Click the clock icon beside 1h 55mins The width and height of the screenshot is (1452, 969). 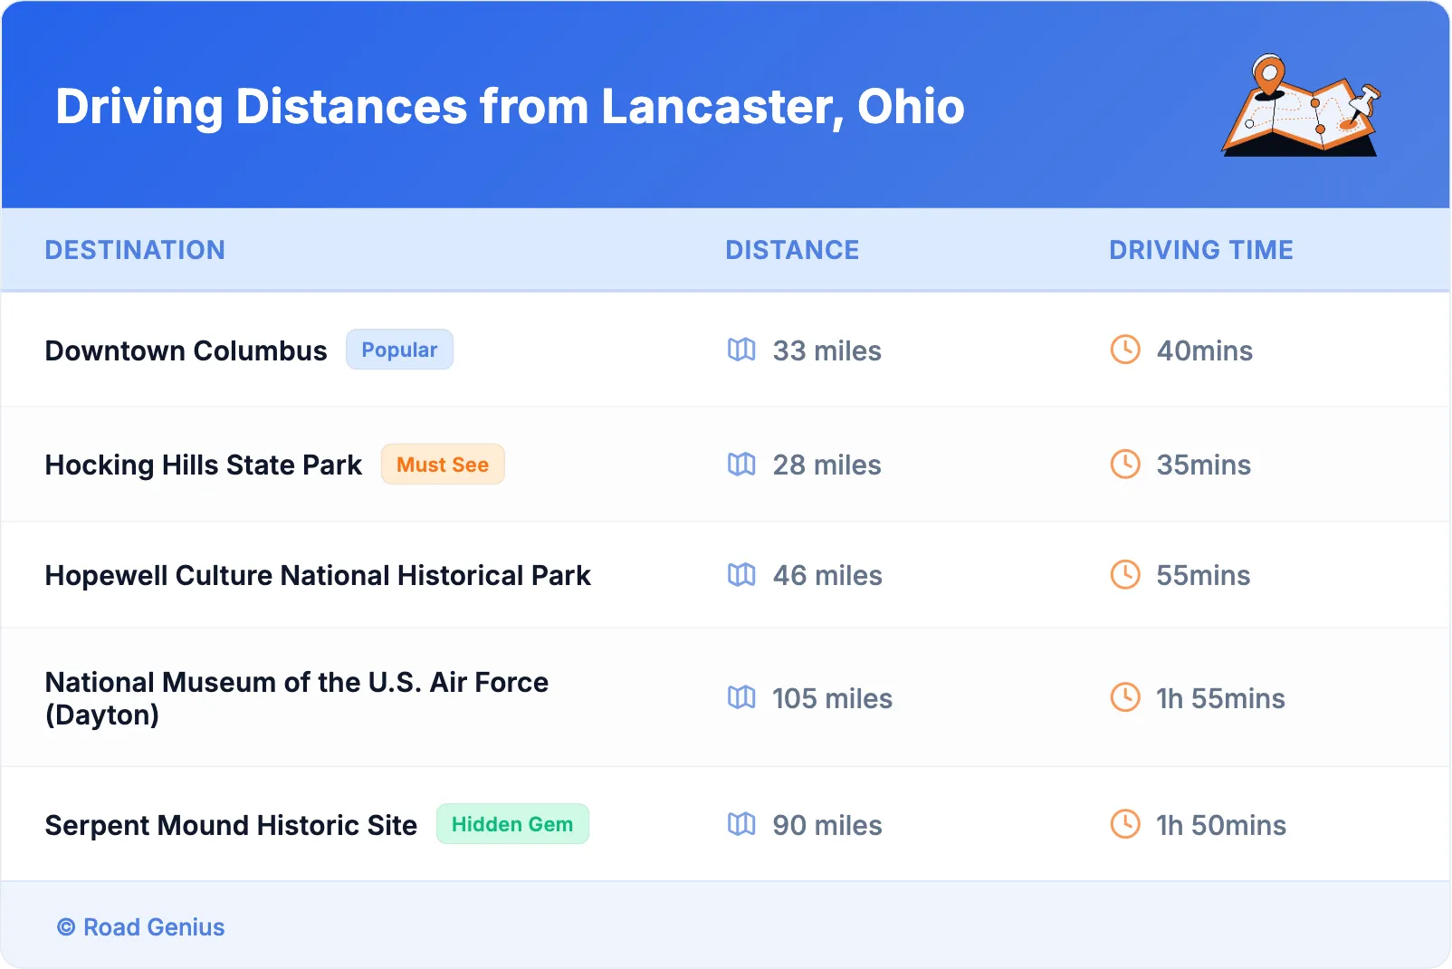pyautogui.click(x=1125, y=697)
